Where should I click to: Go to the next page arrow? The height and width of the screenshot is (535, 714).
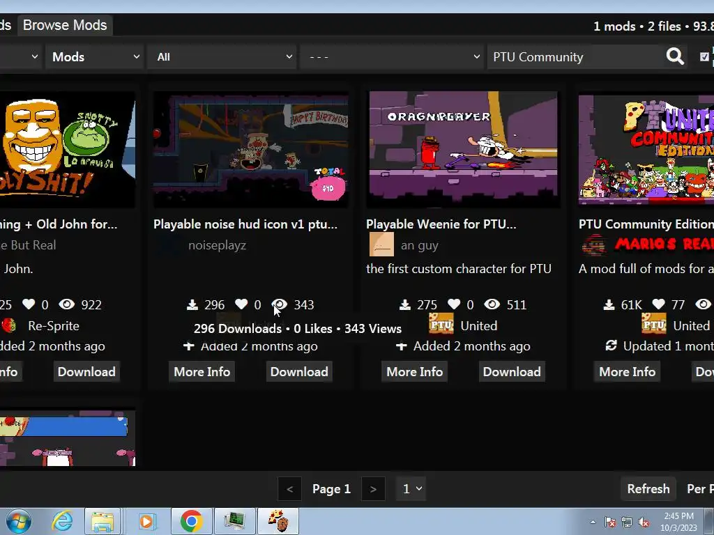[x=374, y=489]
